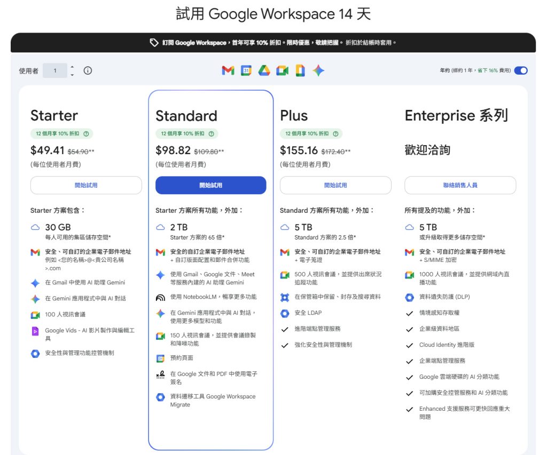The image size is (547, 455).
Task: Click the Starter 12-month 10% discount badge
Action: [62, 134]
